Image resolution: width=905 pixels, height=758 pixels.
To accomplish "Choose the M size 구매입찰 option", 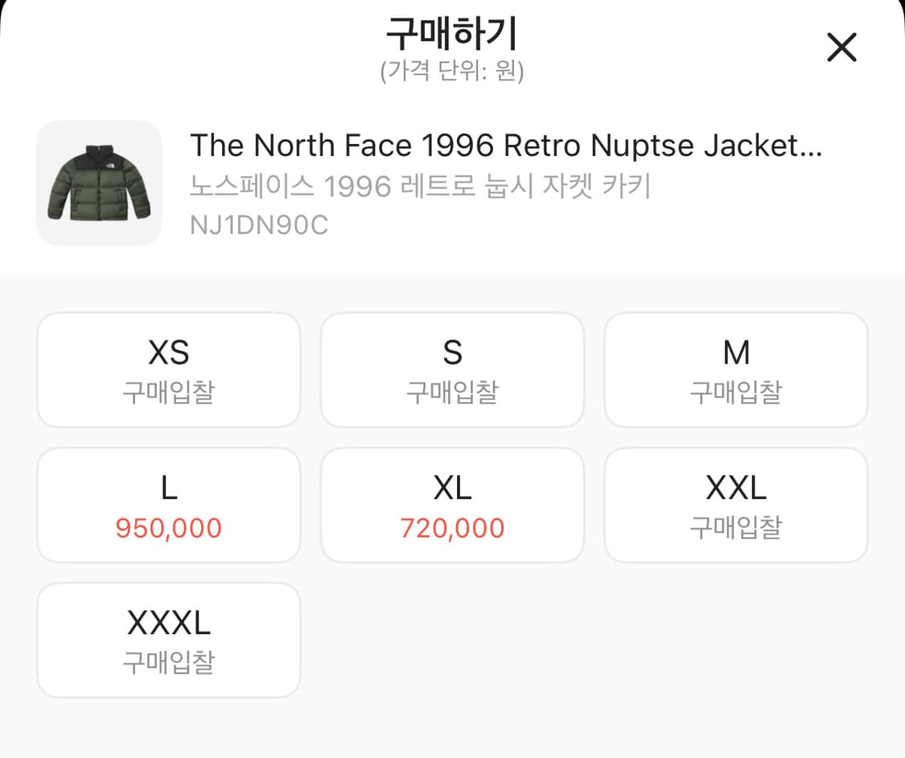I will 736,370.
